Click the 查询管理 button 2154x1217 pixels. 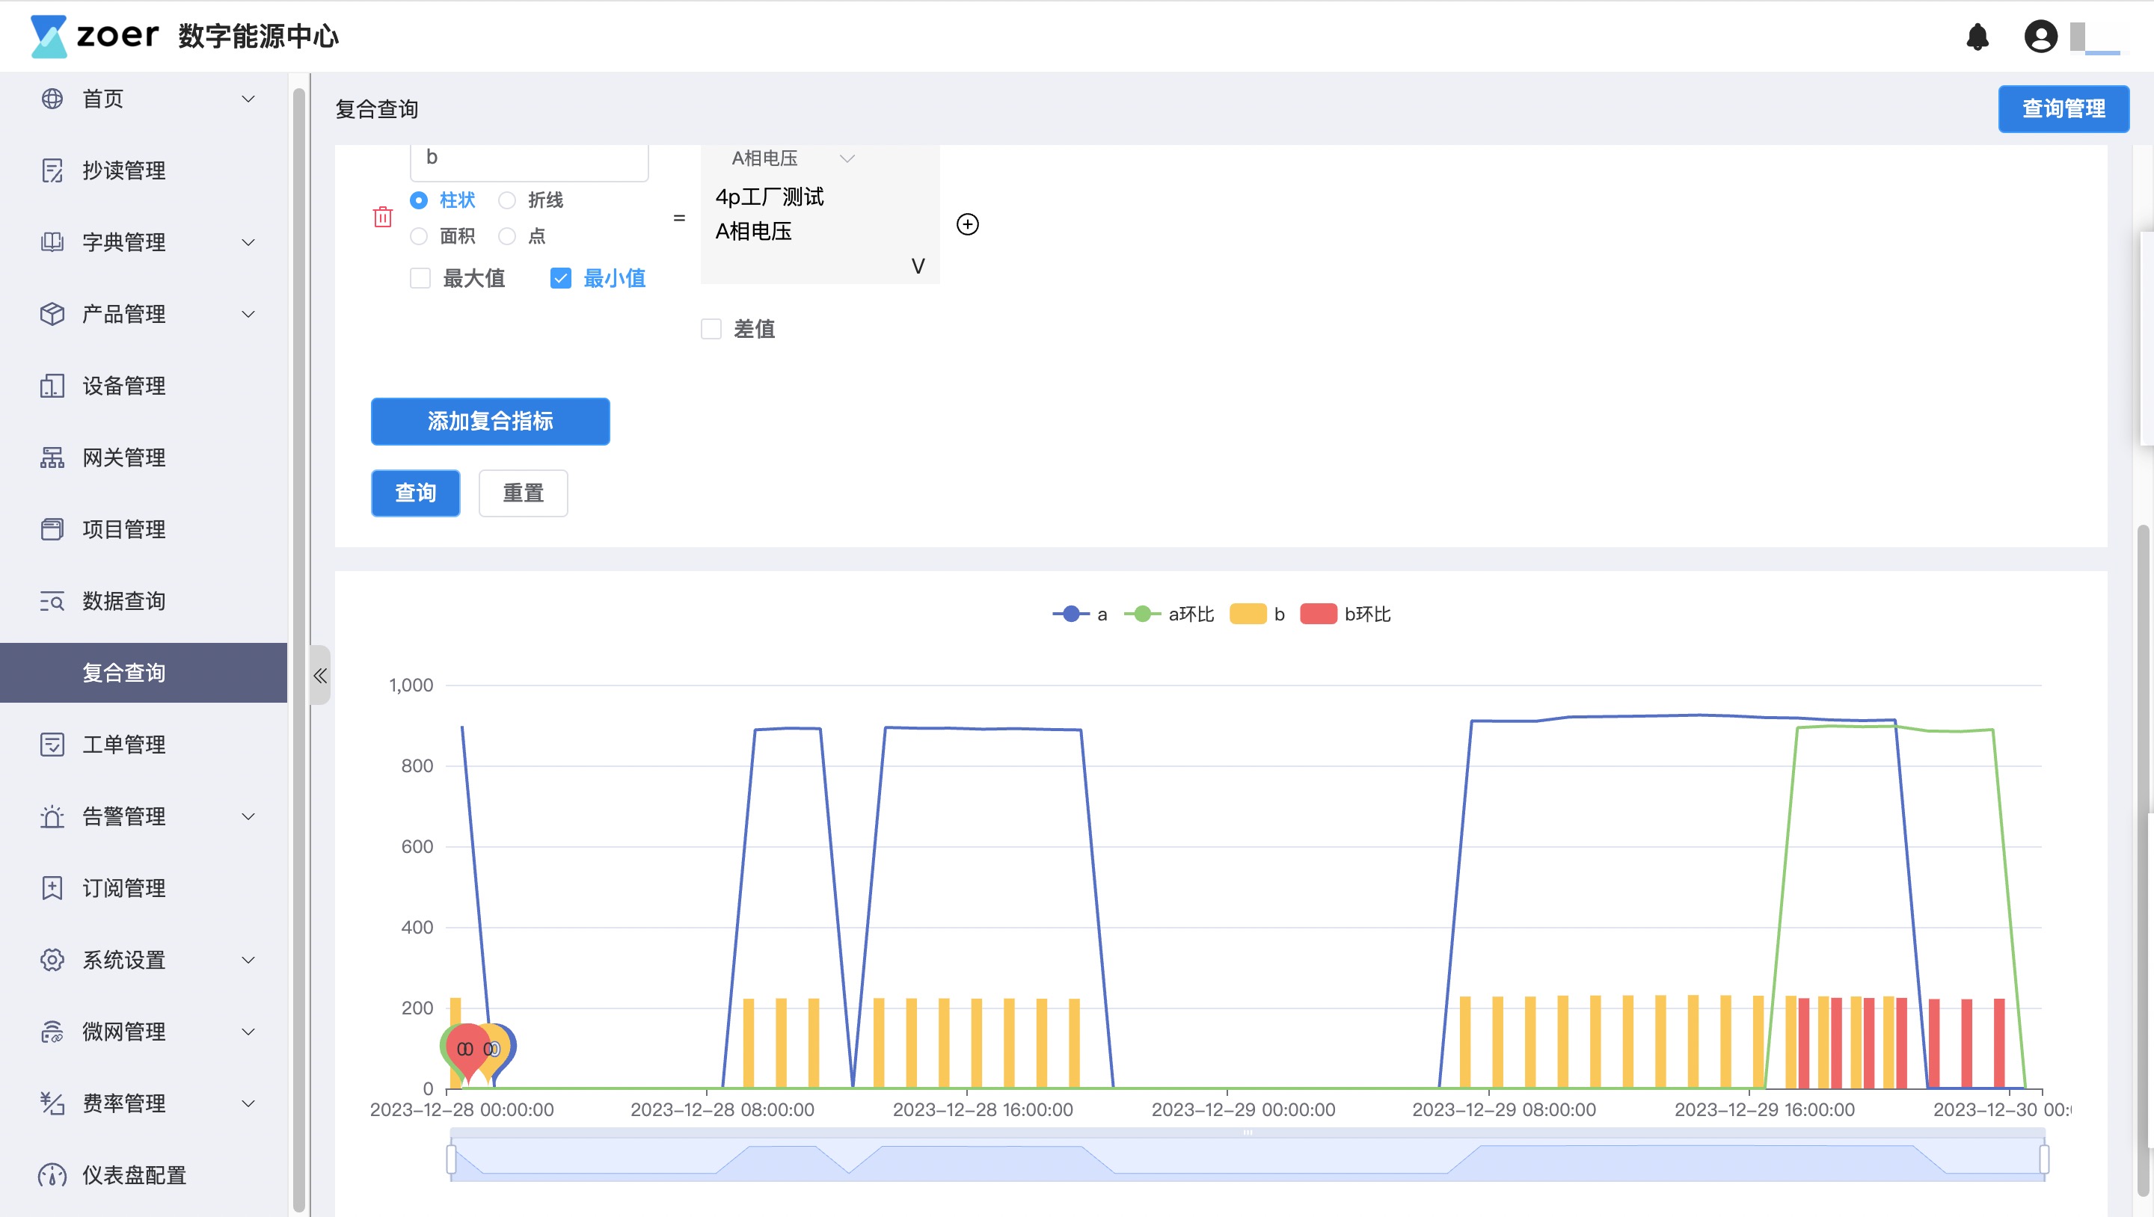tap(2064, 108)
